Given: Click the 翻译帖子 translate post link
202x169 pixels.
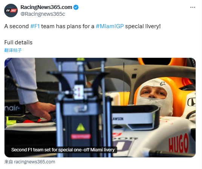Looking at the screenshot, I should coord(13,50).
